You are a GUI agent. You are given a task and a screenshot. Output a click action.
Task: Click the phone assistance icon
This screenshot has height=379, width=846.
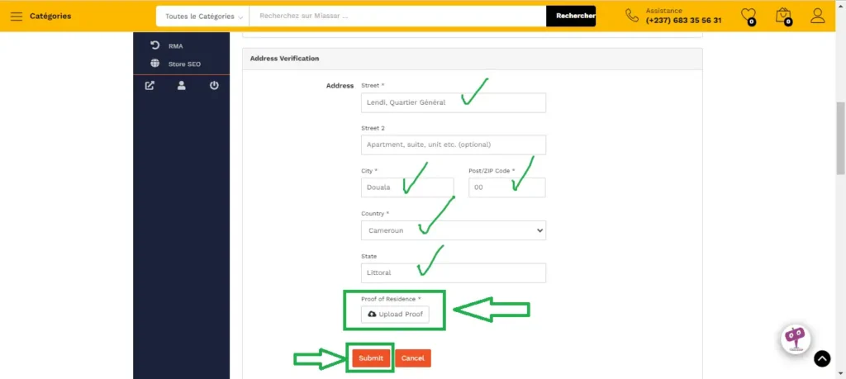[632, 16]
